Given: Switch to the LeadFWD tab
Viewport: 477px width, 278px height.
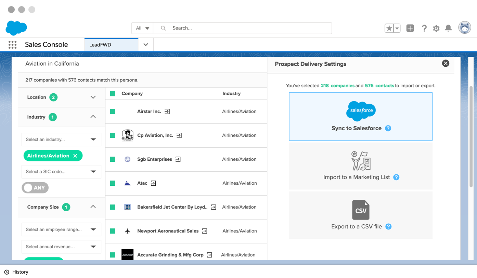Looking at the screenshot, I should pos(111,45).
